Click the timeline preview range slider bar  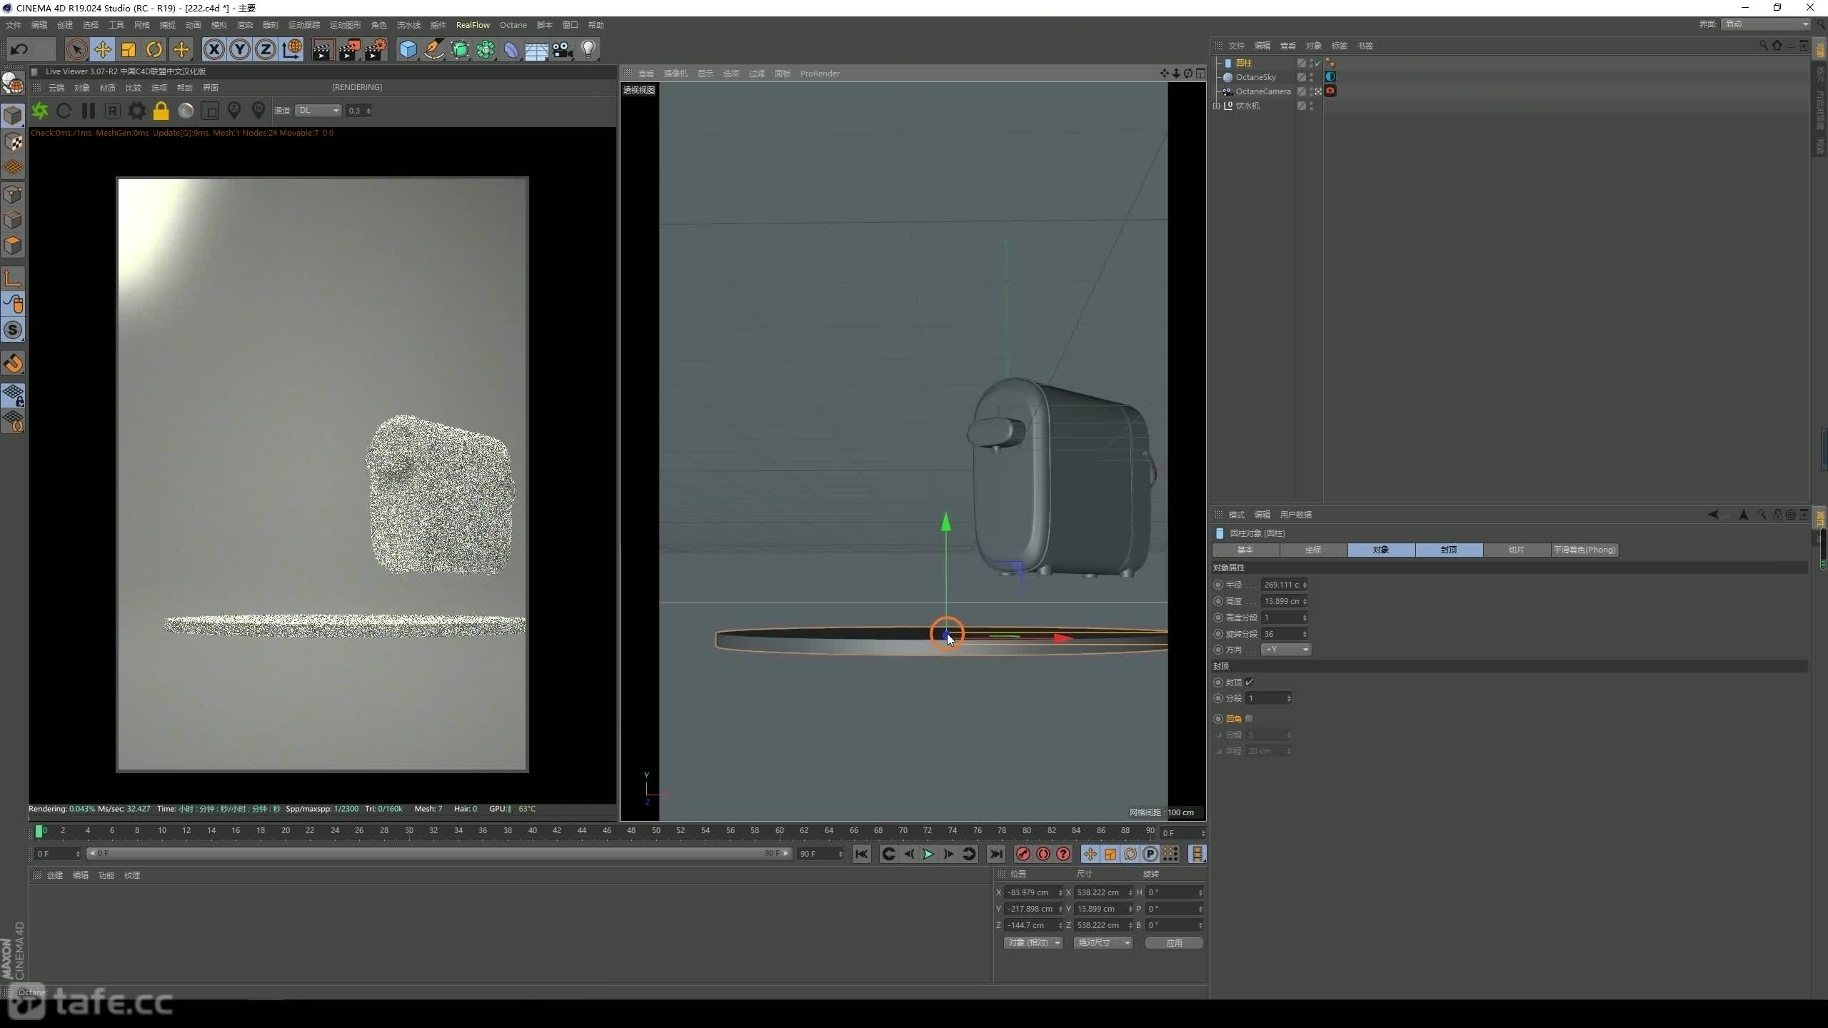point(439,854)
